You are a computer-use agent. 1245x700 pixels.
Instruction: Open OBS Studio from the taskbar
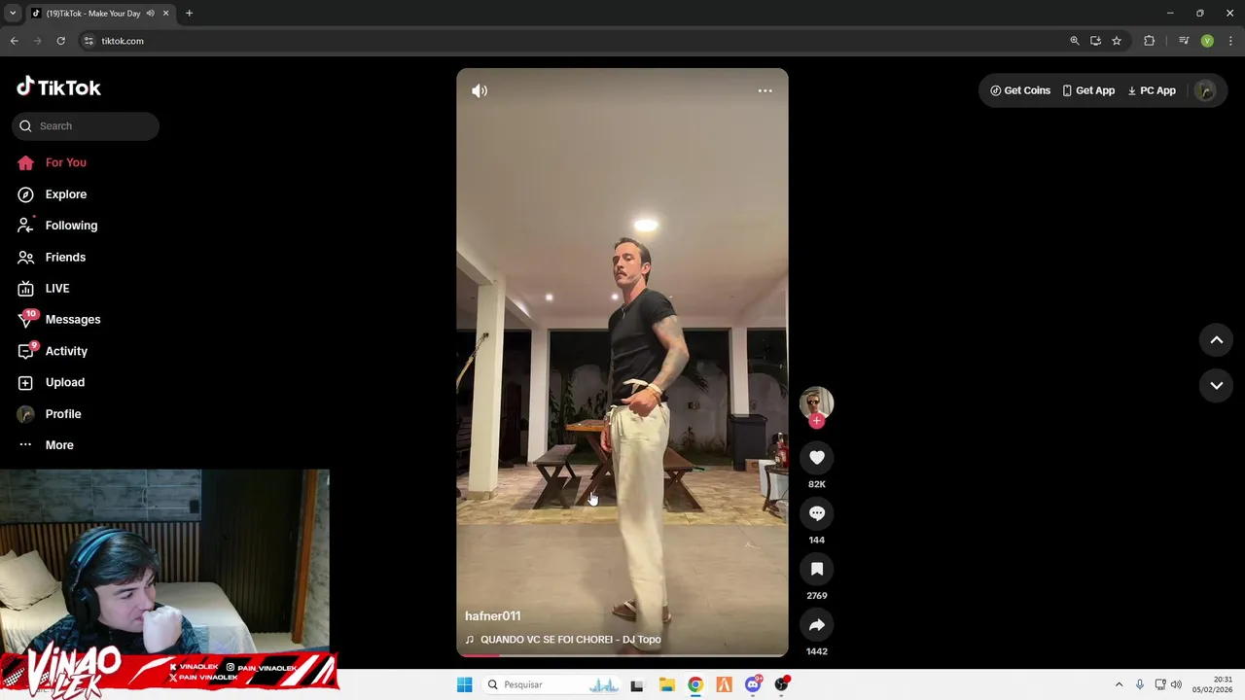(x=782, y=684)
